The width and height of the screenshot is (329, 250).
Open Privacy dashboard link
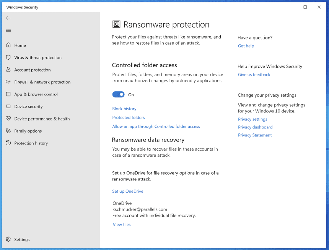[255, 127]
